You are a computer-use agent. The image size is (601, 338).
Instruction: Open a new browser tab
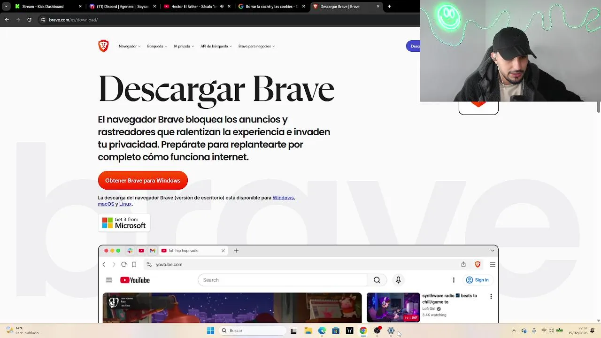pos(389,7)
